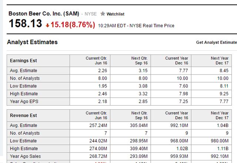The height and width of the screenshot is (163, 237).
Task: Click year ago EPS value 2.85
Action: click(143, 102)
